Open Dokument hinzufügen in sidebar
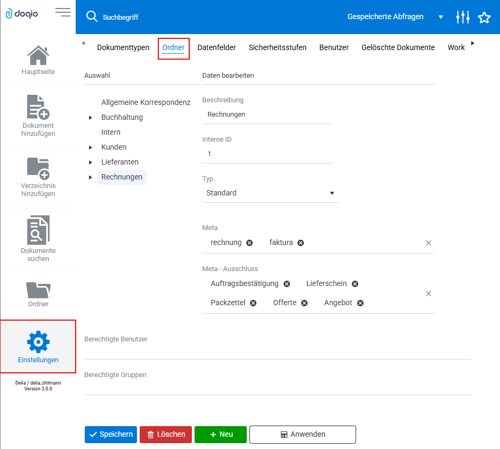The image size is (500, 449). coord(38,116)
